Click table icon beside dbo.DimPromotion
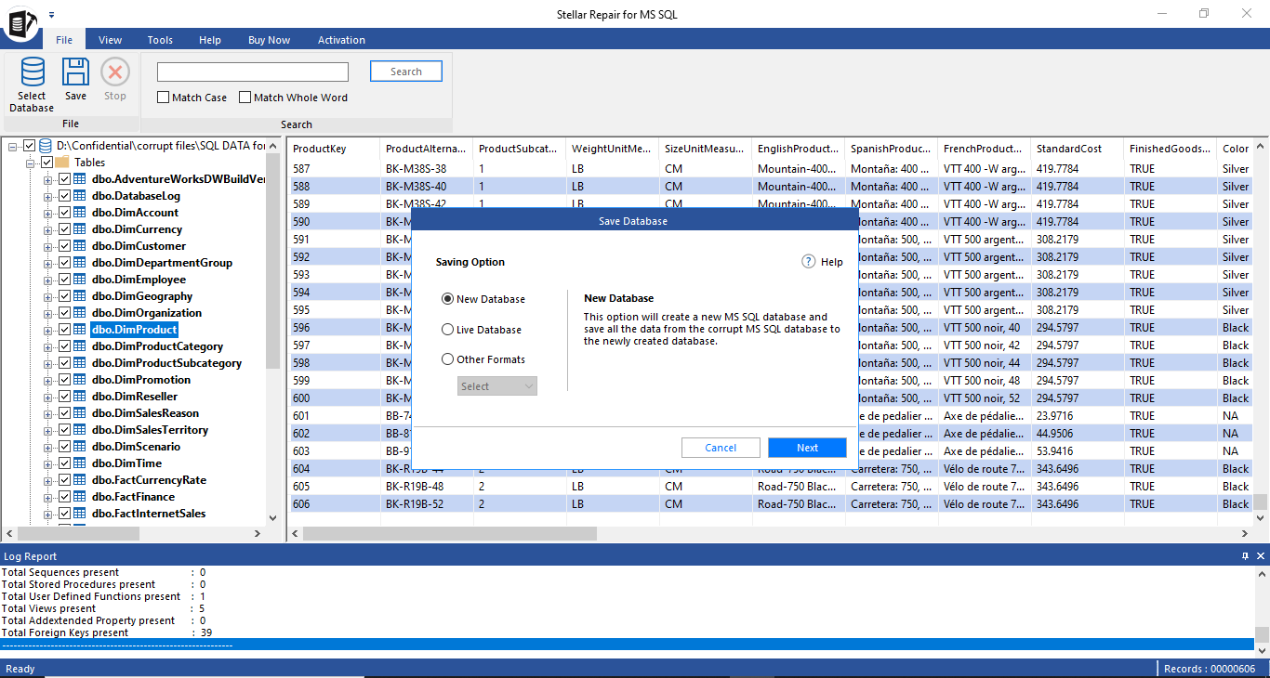This screenshot has height=678, width=1270. coord(80,380)
